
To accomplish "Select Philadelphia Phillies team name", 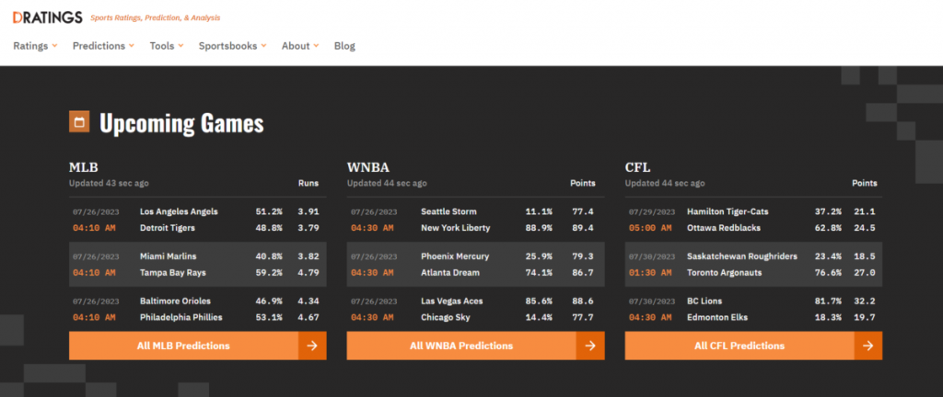I will 181,317.
